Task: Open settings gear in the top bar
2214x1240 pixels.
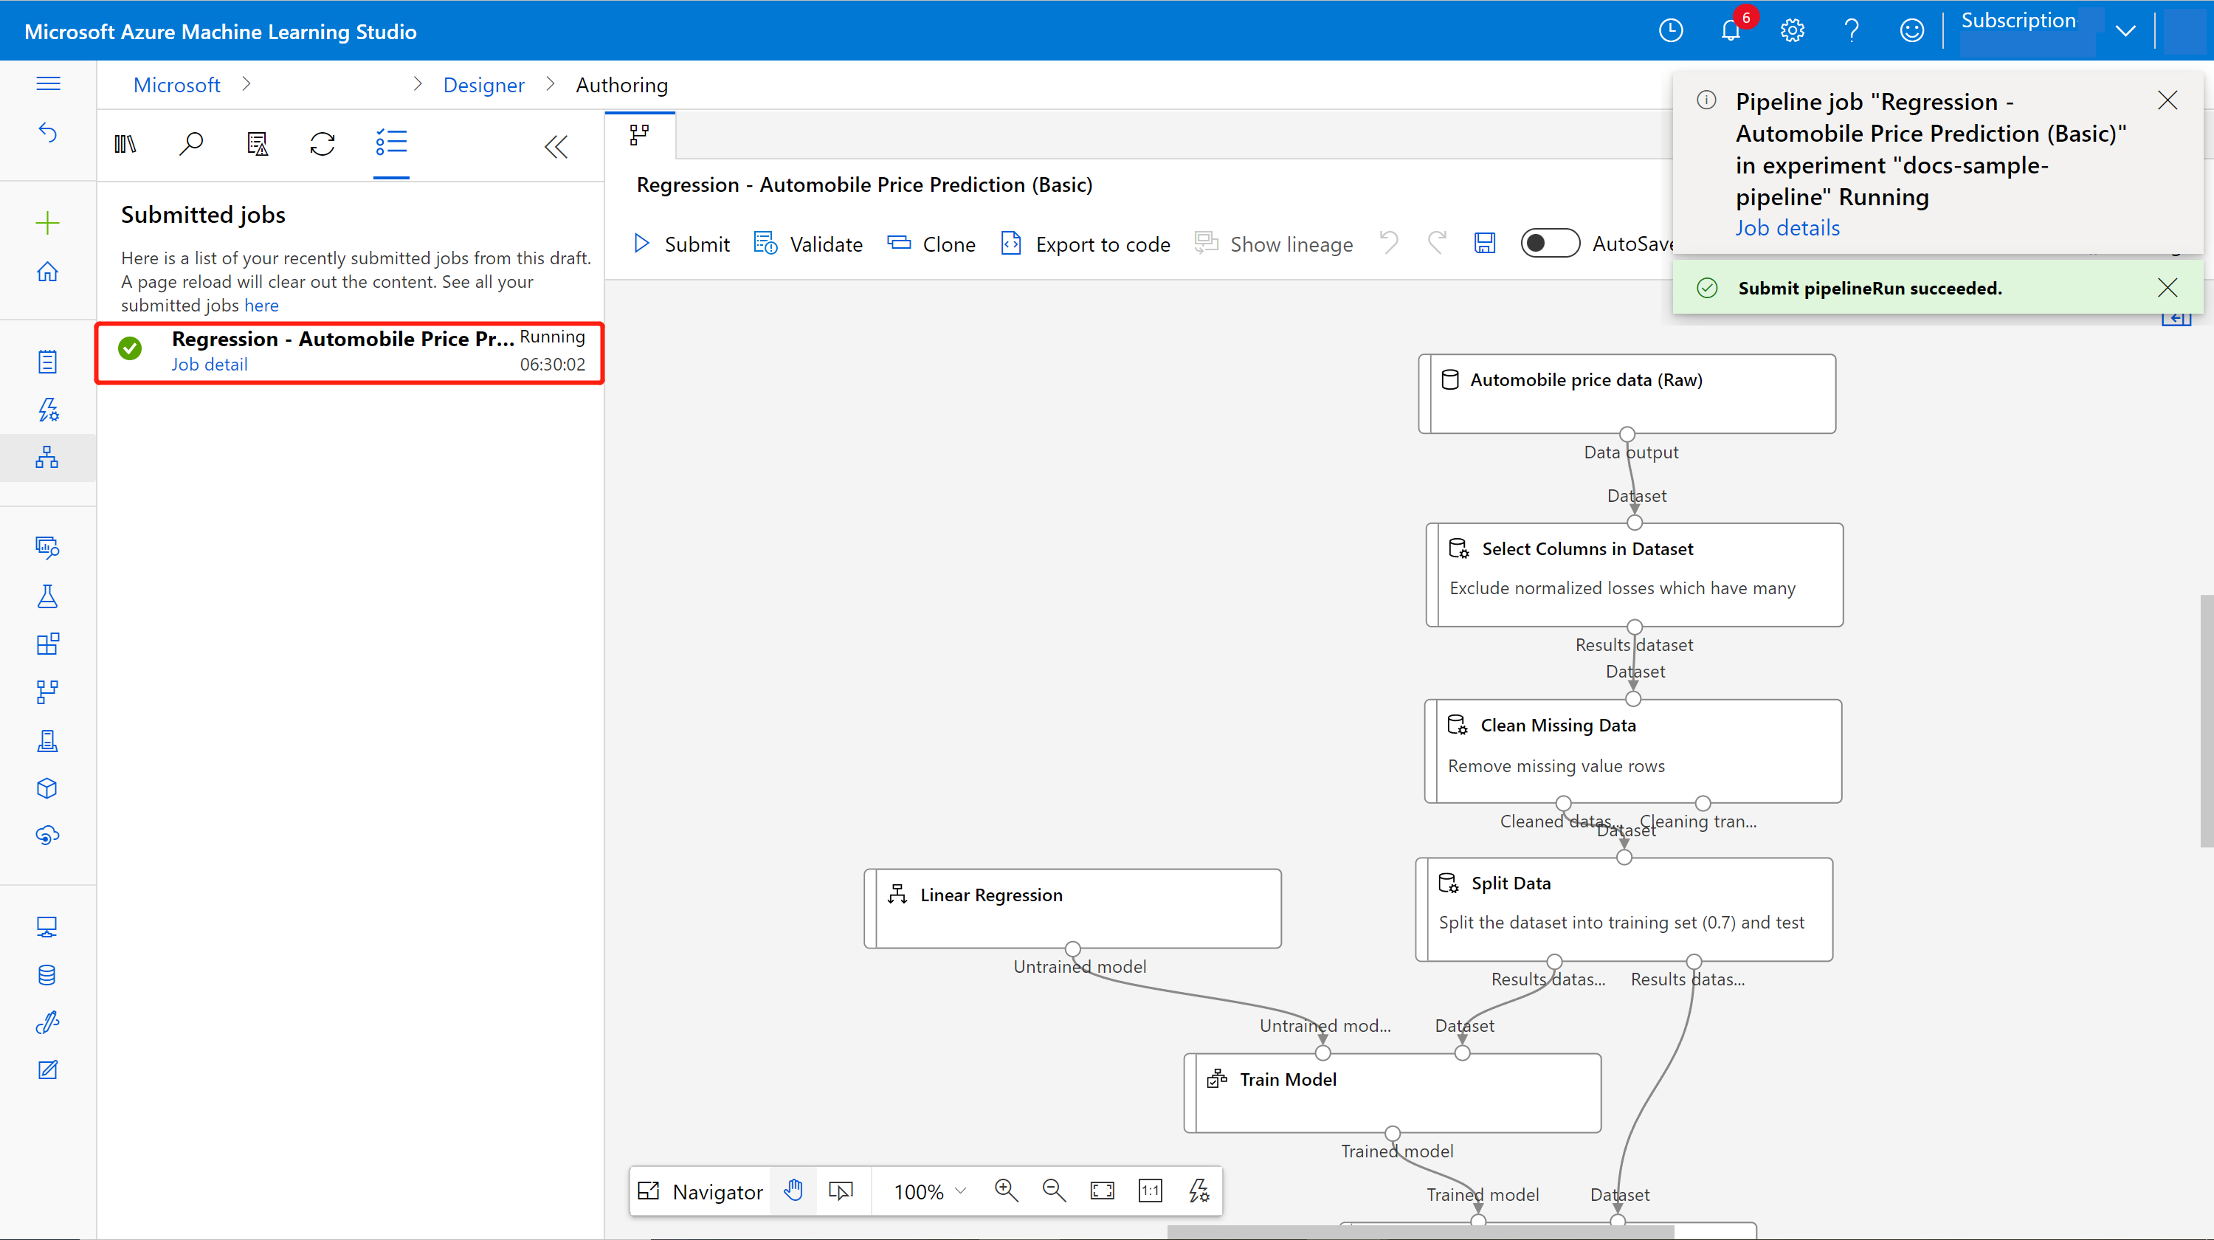Action: click(1792, 31)
